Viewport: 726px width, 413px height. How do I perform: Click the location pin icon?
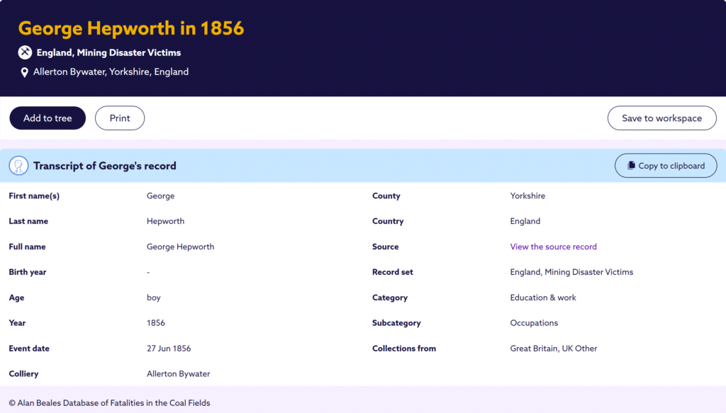coord(25,72)
